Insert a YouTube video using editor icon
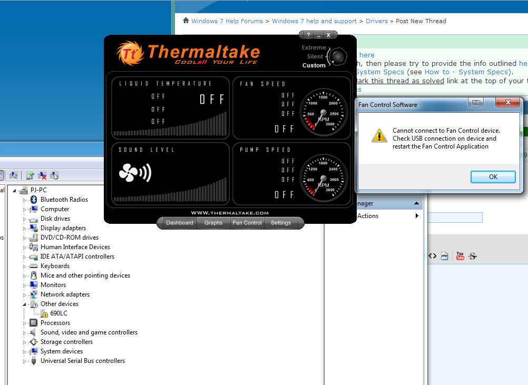The image size is (528, 385). point(460,256)
